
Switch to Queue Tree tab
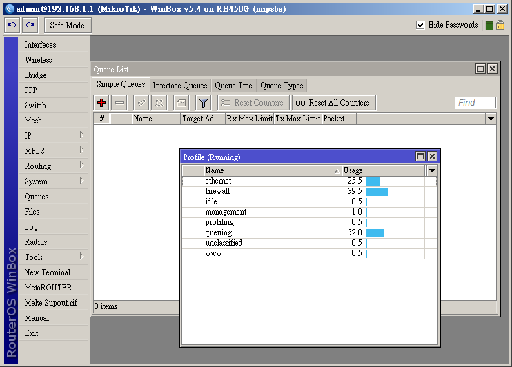pyautogui.click(x=233, y=86)
